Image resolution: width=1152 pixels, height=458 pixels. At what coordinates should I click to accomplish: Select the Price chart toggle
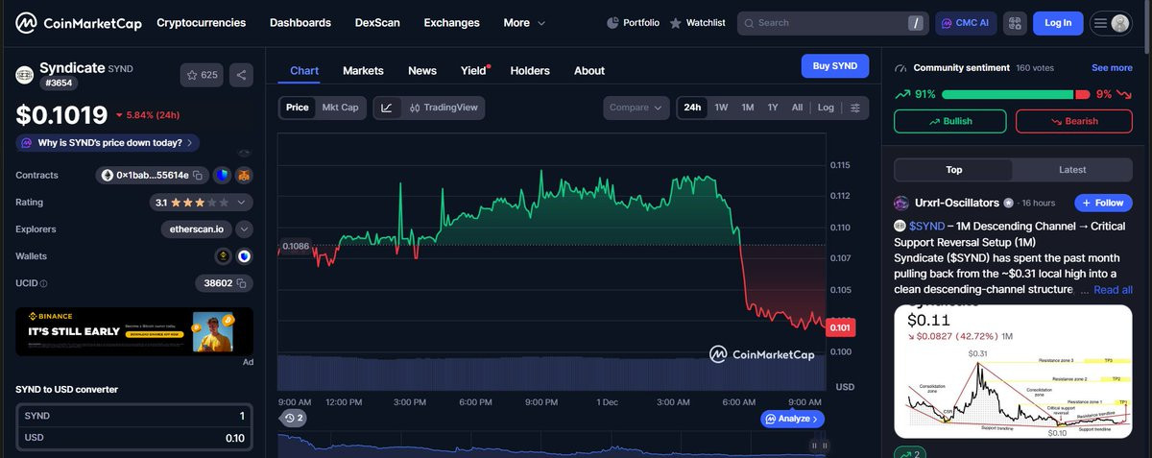tap(298, 108)
